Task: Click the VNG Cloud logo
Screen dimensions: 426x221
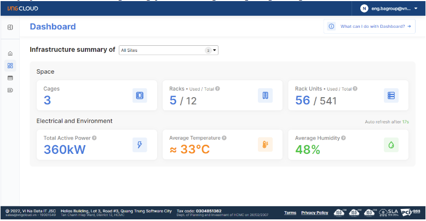Action: [x=22, y=8]
